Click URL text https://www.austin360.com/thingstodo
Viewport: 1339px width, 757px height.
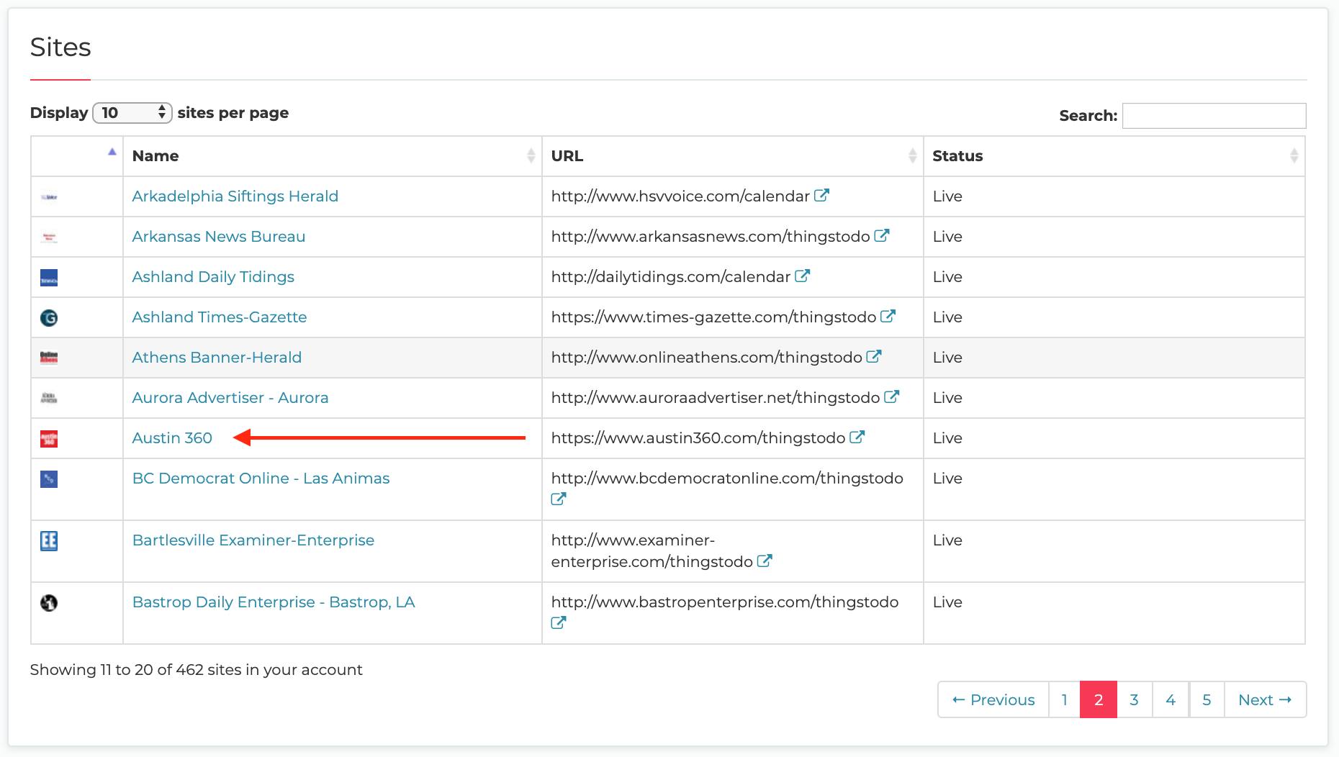[x=698, y=438]
